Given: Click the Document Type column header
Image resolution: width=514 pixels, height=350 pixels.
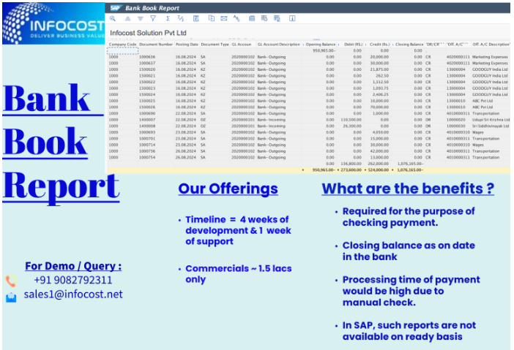Looking at the screenshot, I should [x=215, y=44].
